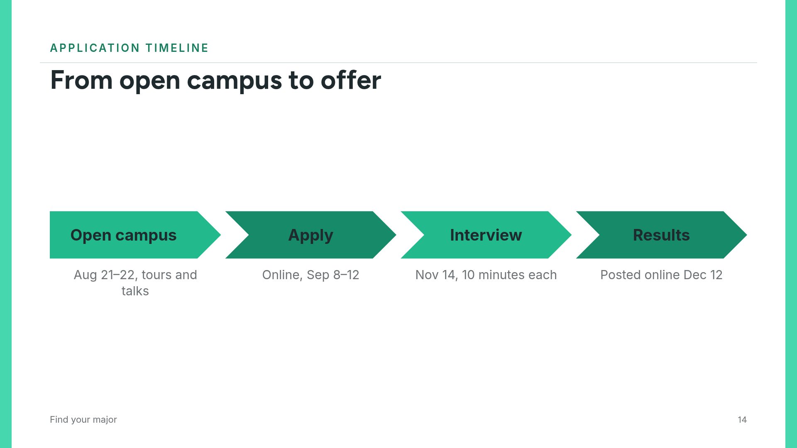Click the horizontal divider line under the header
The height and width of the screenshot is (448, 797).
pyautogui.click(x=398, y=63)
